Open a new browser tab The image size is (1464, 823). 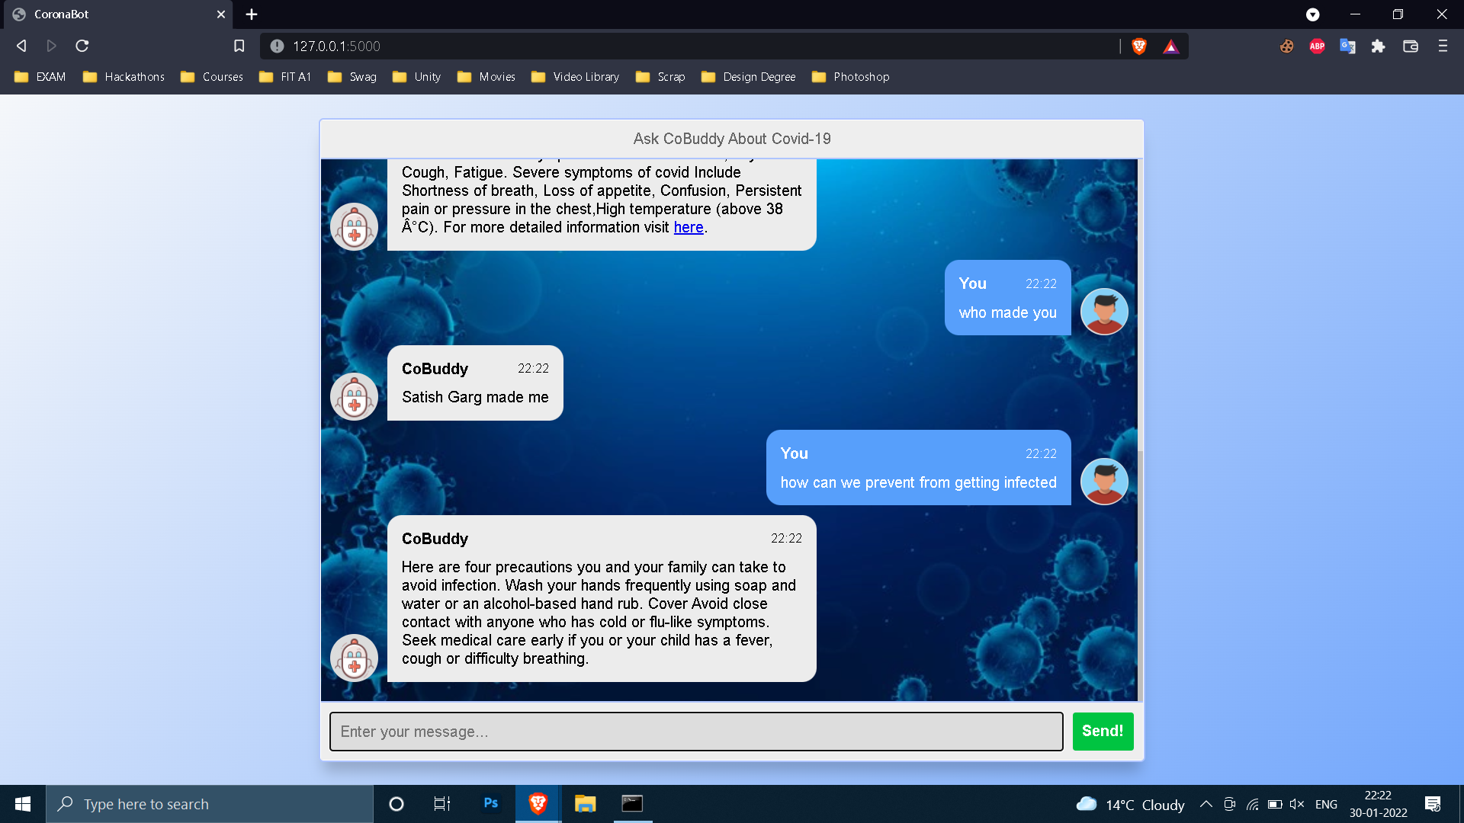(x=252, y=14)
